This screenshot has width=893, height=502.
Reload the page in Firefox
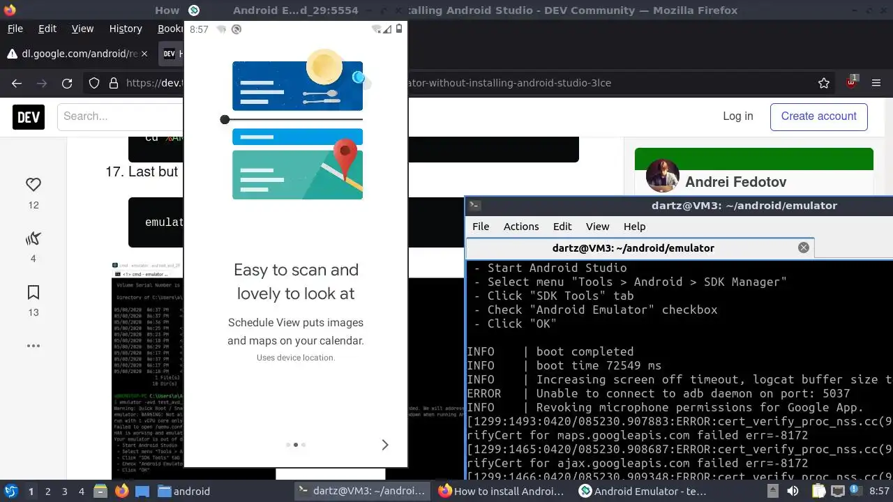coord(67,83)
